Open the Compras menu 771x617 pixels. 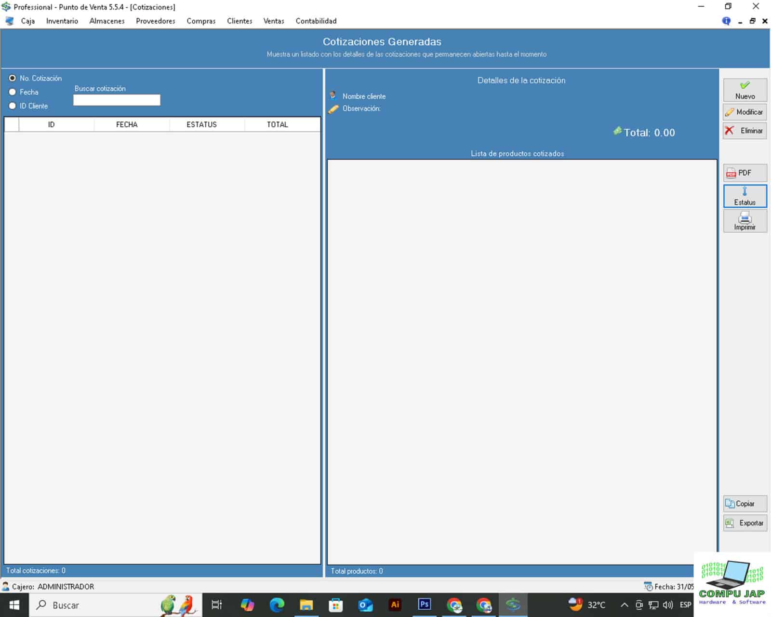pos(201,21)
